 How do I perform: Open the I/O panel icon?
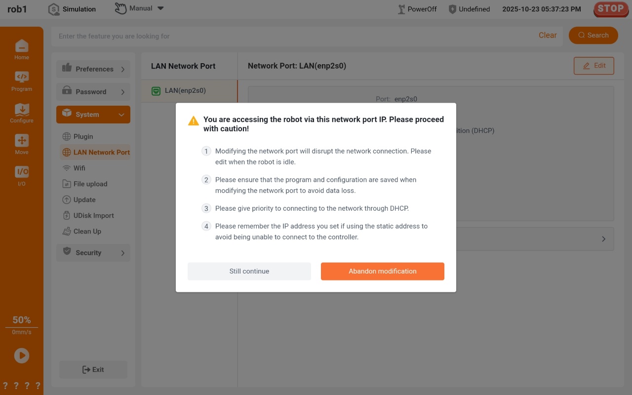[x=22, y=172]
